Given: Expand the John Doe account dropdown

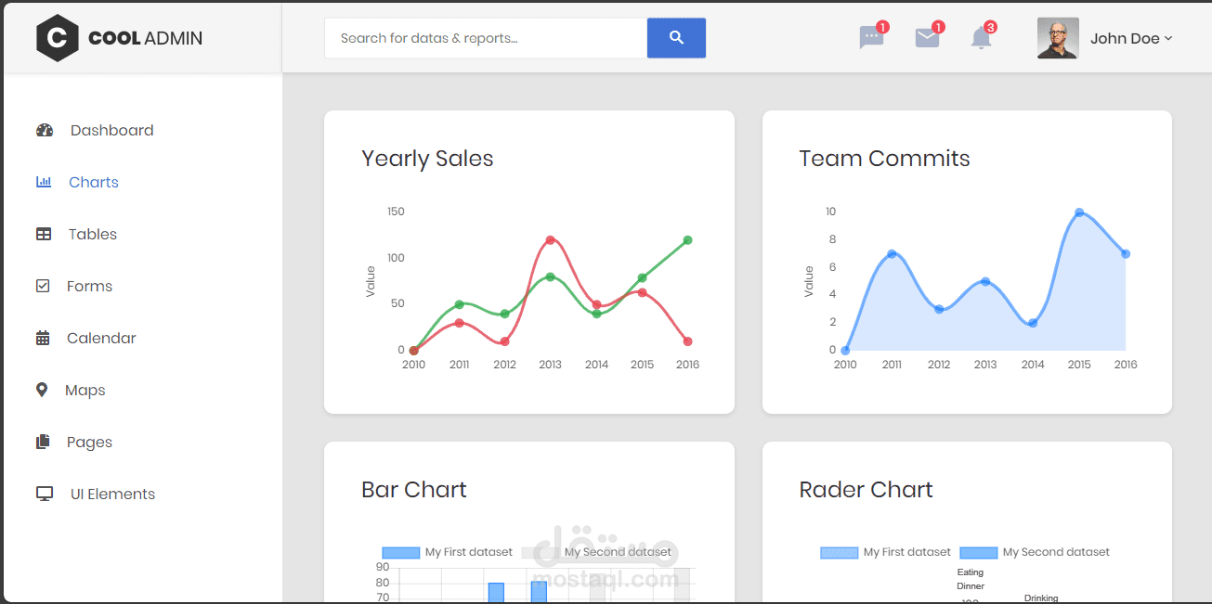Looking at the screenshot, I should click(1131, 38).
